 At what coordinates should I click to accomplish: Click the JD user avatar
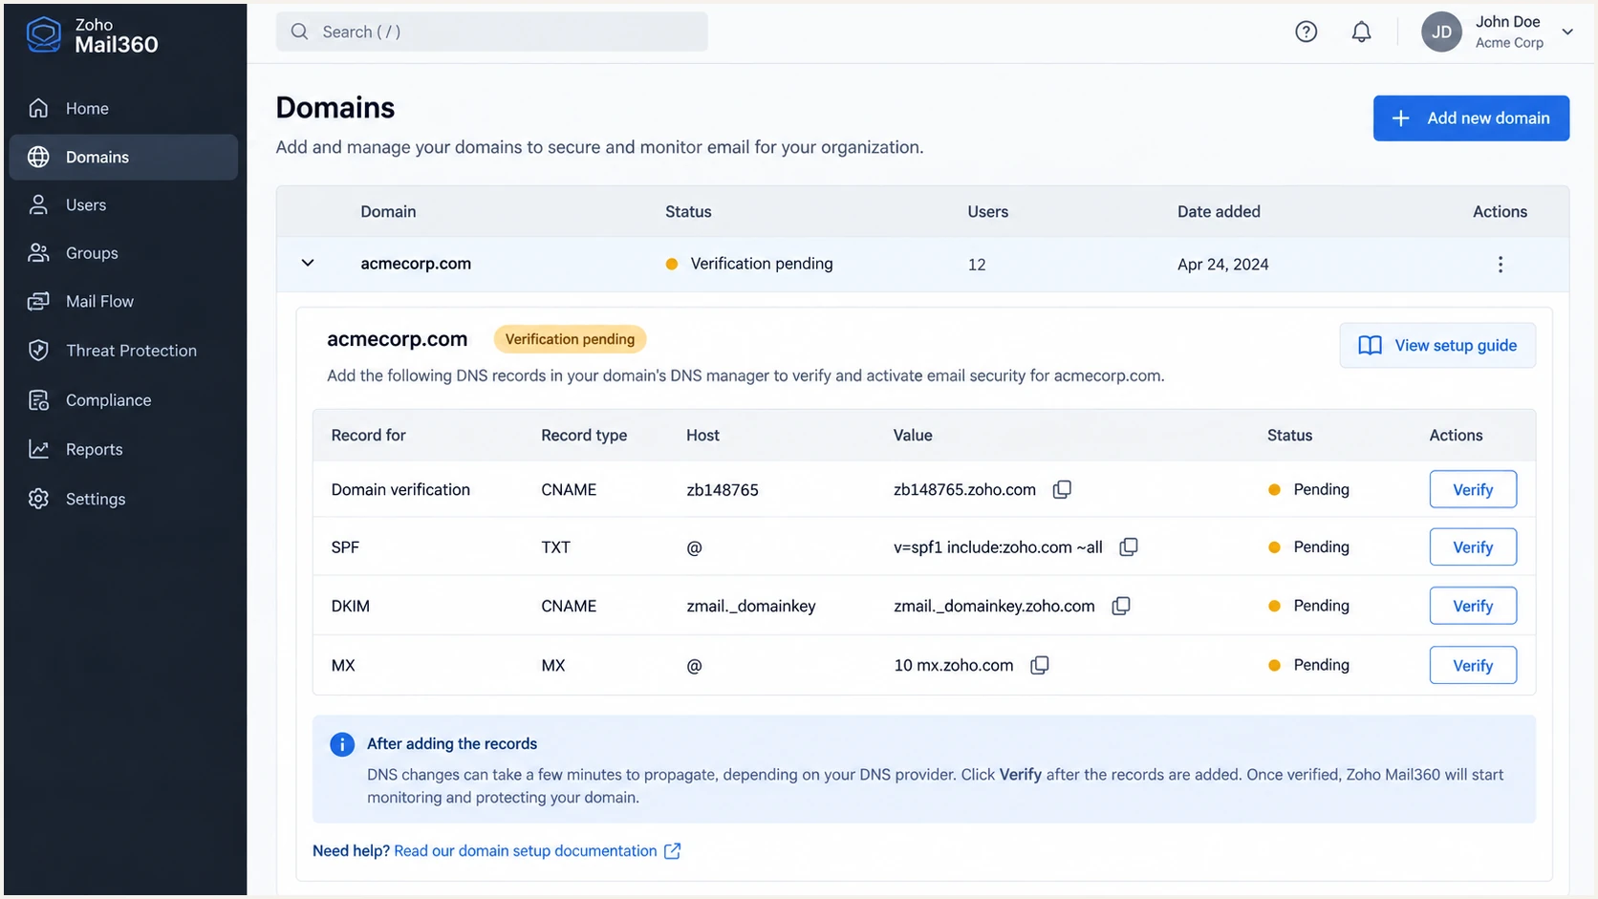tap(1441, 32)
